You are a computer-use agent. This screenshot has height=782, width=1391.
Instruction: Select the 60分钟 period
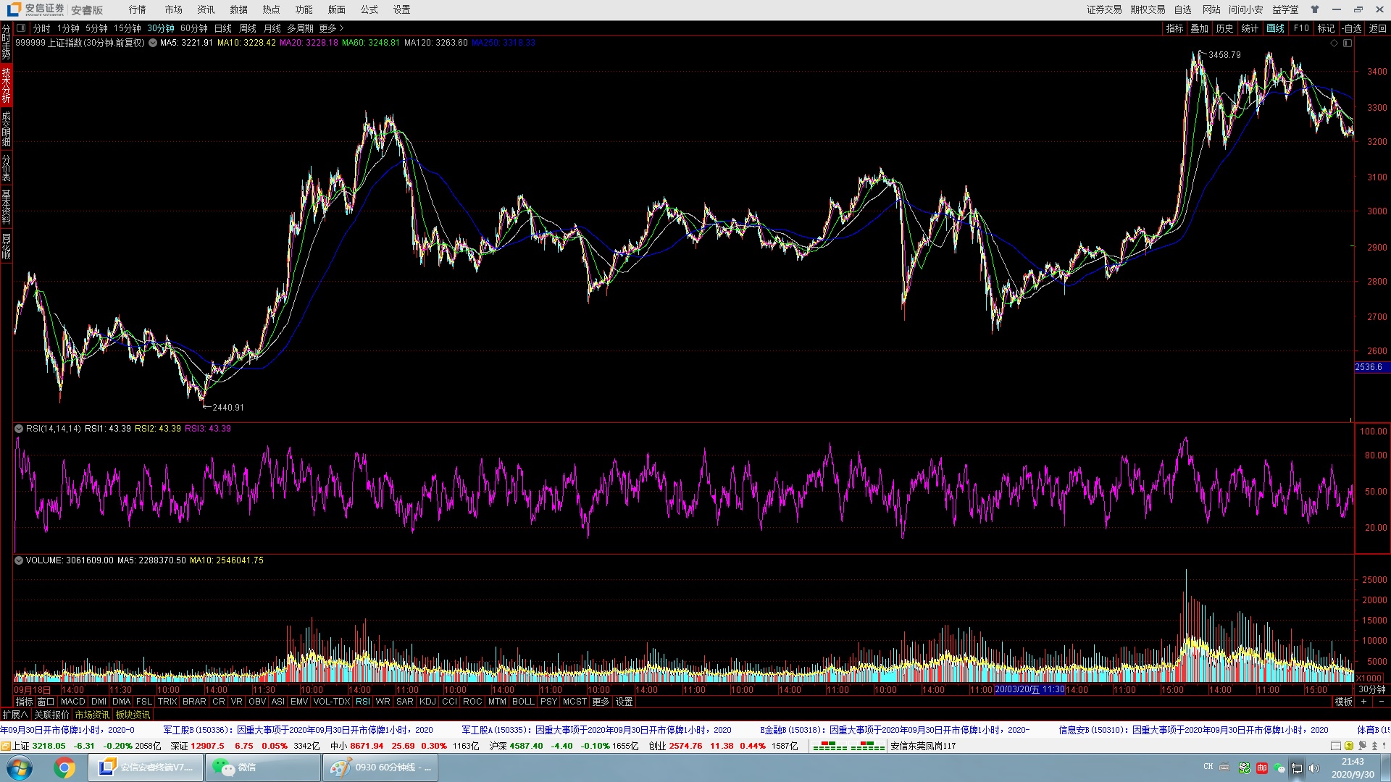point(193,28)
